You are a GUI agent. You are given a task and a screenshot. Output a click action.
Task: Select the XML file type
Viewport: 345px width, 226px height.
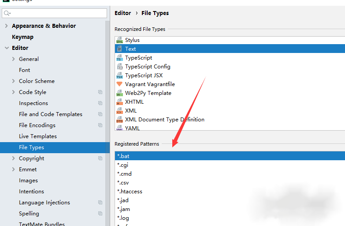pos(131,111)
